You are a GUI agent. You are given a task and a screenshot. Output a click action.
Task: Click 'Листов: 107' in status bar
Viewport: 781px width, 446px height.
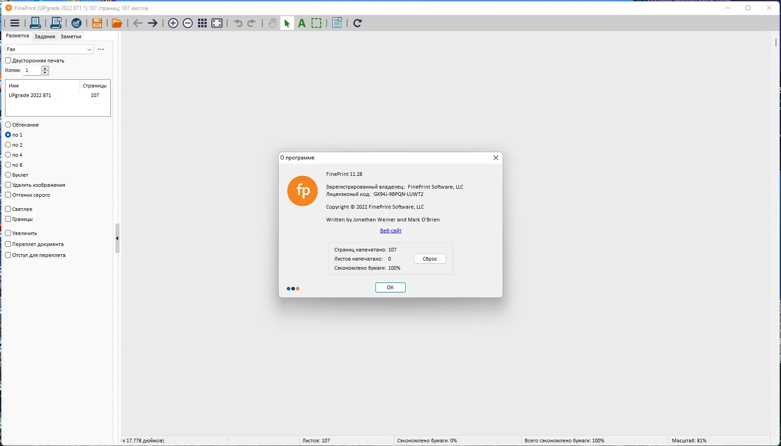point(316,441)
